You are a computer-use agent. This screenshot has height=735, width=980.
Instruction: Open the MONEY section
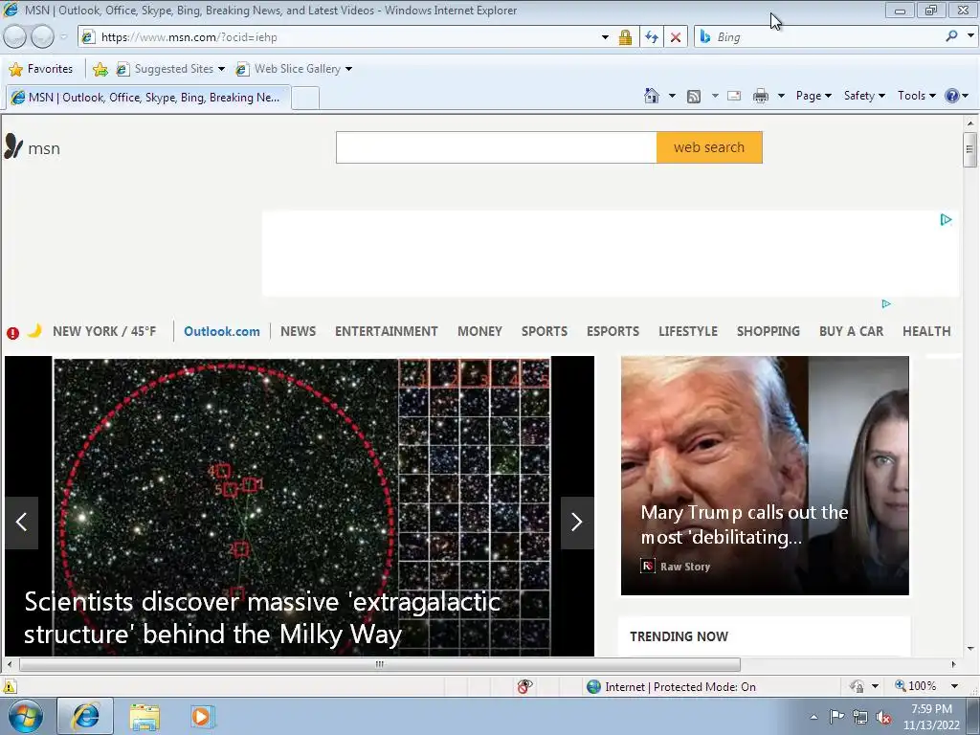click(480, 331)
